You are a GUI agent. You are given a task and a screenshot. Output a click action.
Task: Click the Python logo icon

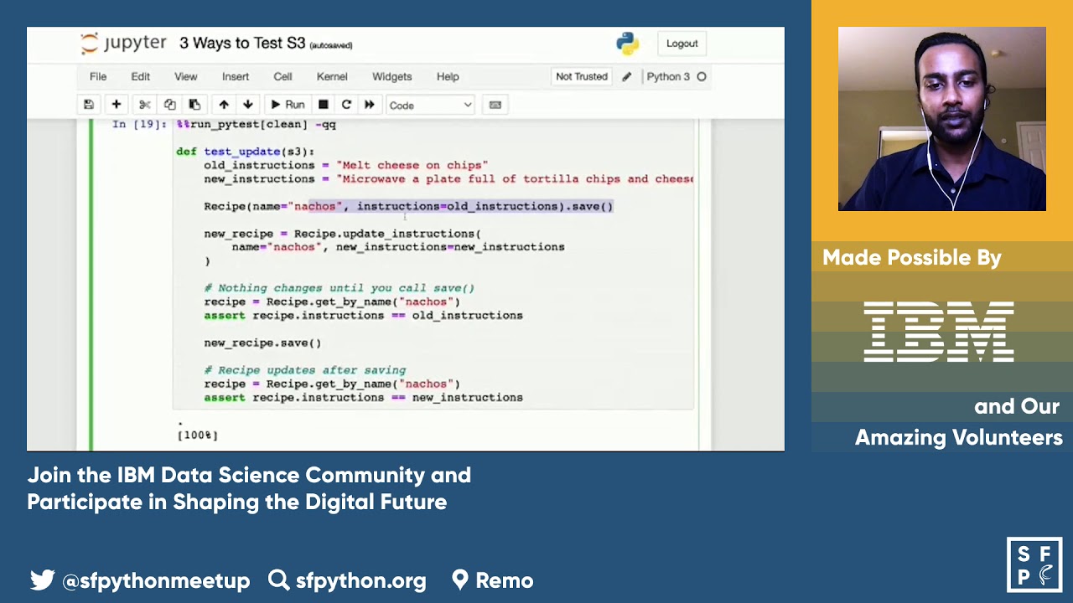click(627, 44)
